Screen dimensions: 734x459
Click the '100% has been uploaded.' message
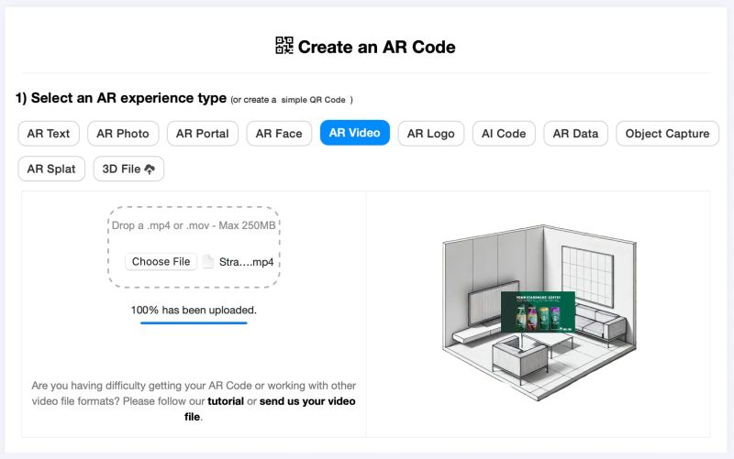click(x=194, y=310)
